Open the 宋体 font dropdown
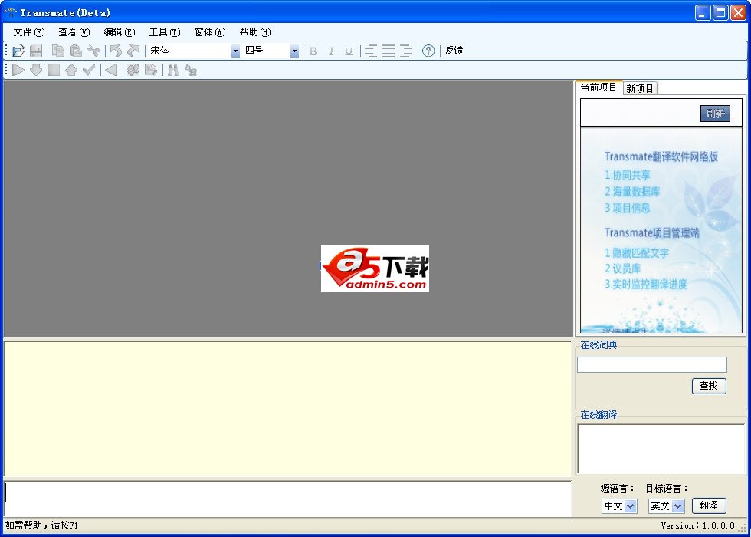Viewport: 751px width, 537px height. [234, 51]
